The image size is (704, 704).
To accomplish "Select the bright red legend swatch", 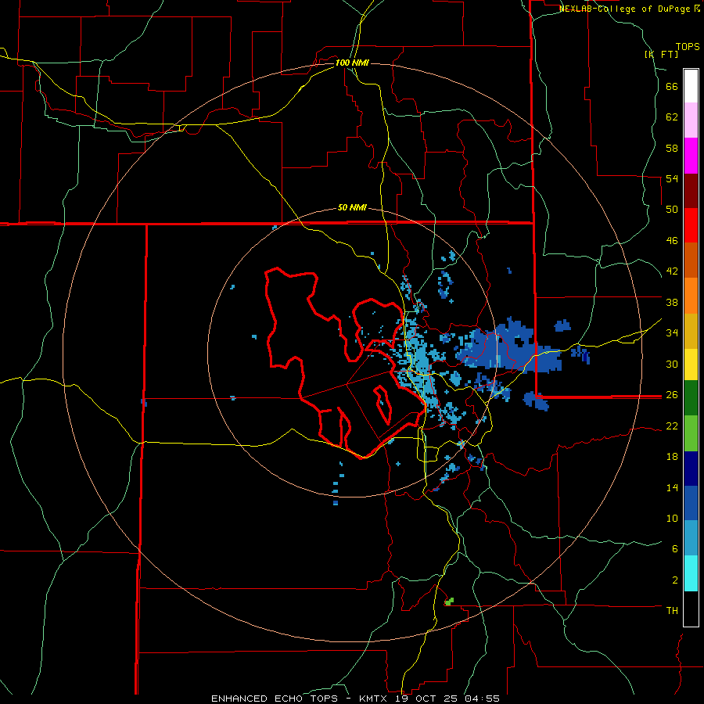I will (691, 225).
